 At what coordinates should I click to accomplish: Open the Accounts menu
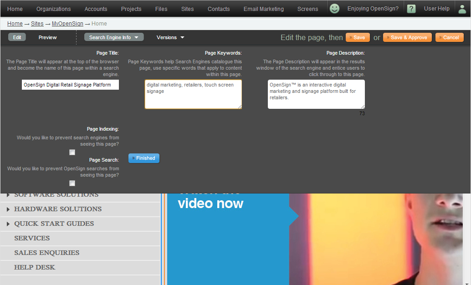[x=96, y=9]
